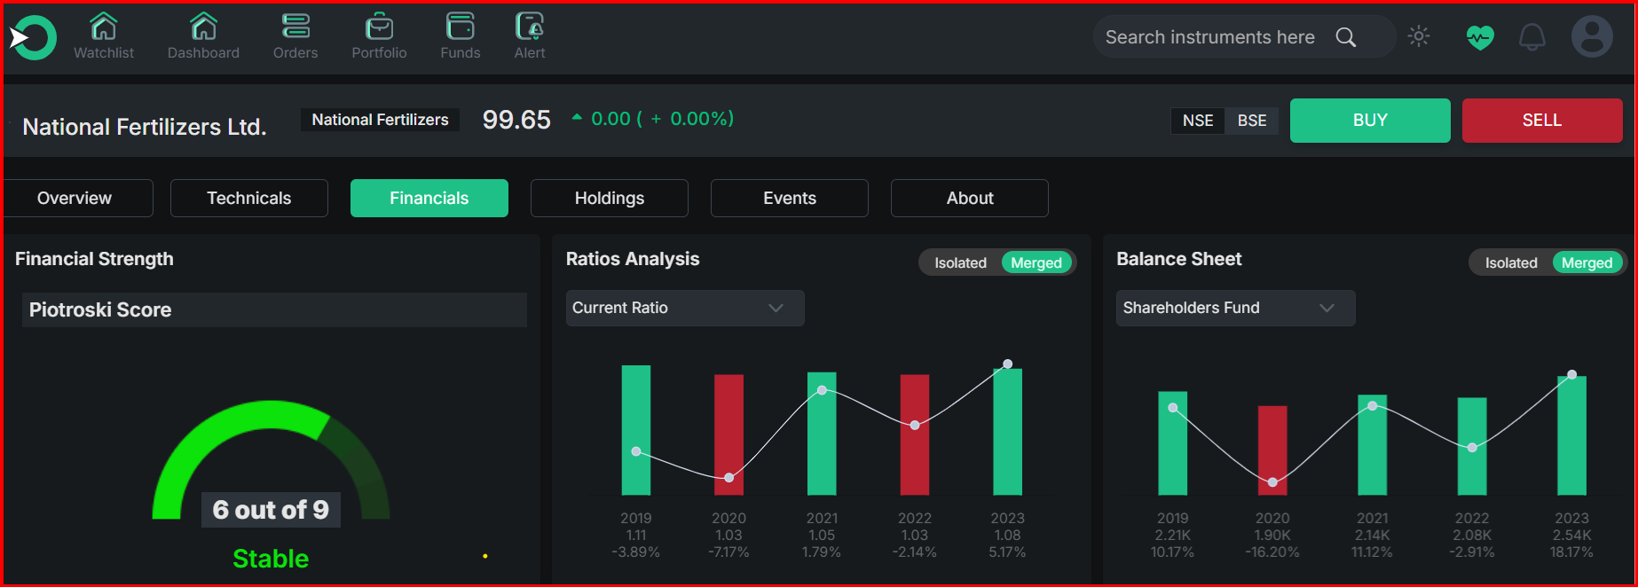Click the 2019 Current Ratio bar
Viewport: 1638px width, 587px height.
pos(636,430)
